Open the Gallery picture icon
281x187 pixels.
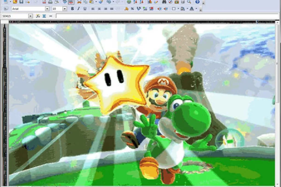tap(176, 2)
